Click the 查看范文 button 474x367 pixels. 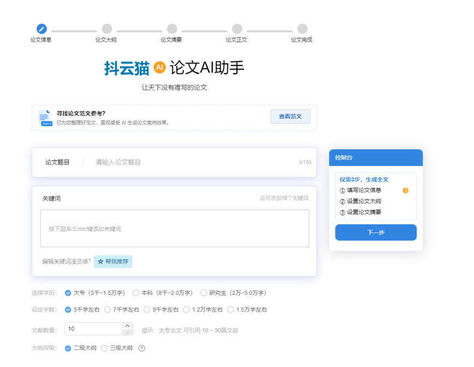click(x=290, y=116)
